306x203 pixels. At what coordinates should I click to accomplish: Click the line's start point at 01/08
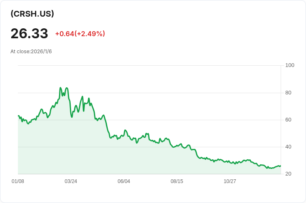tap(18, 116)
